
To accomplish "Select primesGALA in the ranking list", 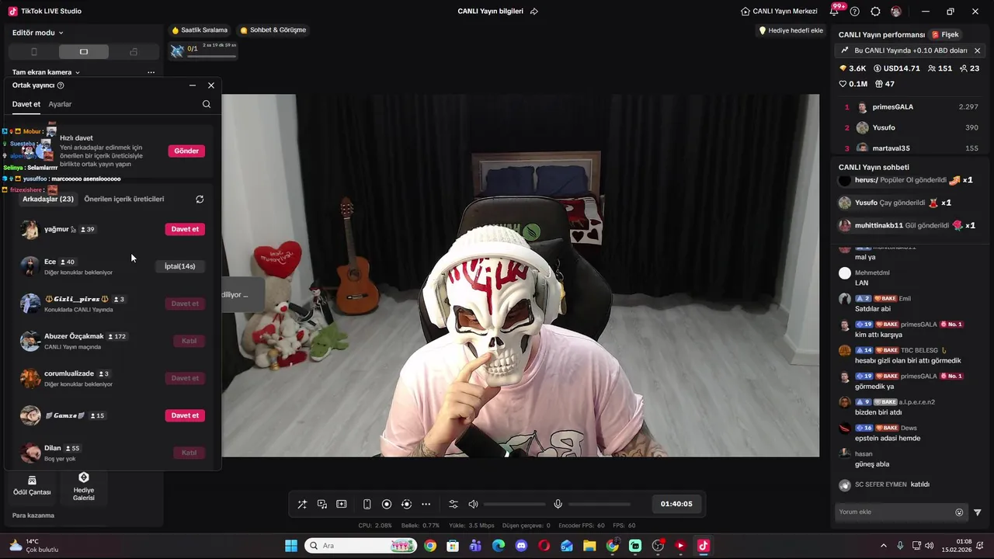I will pos(912,107).
